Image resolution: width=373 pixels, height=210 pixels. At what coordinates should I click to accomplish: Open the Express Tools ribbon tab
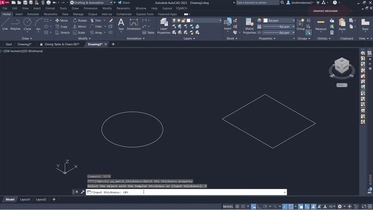145,14
